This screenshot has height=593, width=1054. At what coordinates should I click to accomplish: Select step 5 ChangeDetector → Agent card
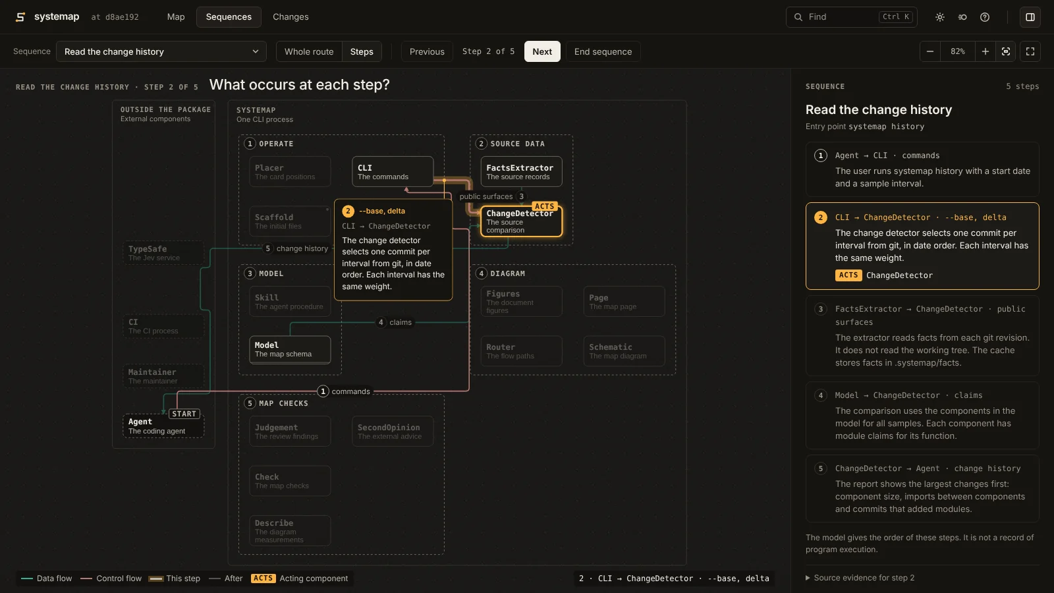point(922,488)
